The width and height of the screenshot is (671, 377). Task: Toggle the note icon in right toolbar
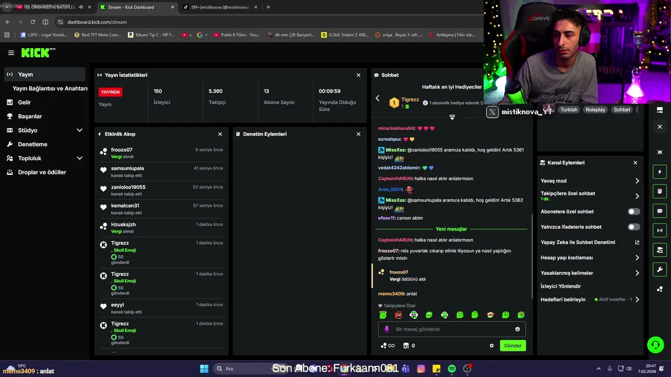(x=659, y=191)
